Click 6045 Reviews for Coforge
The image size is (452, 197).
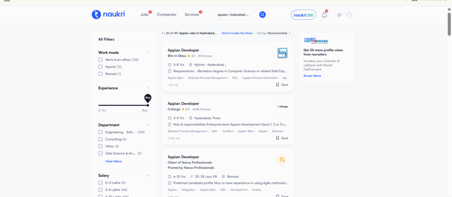(x=201, y=109)
